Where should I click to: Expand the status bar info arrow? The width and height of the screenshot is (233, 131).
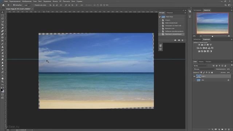(x=32, y=130)
